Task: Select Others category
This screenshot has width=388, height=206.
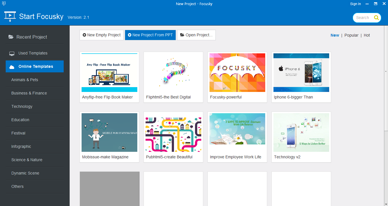Action: [35, 186]
